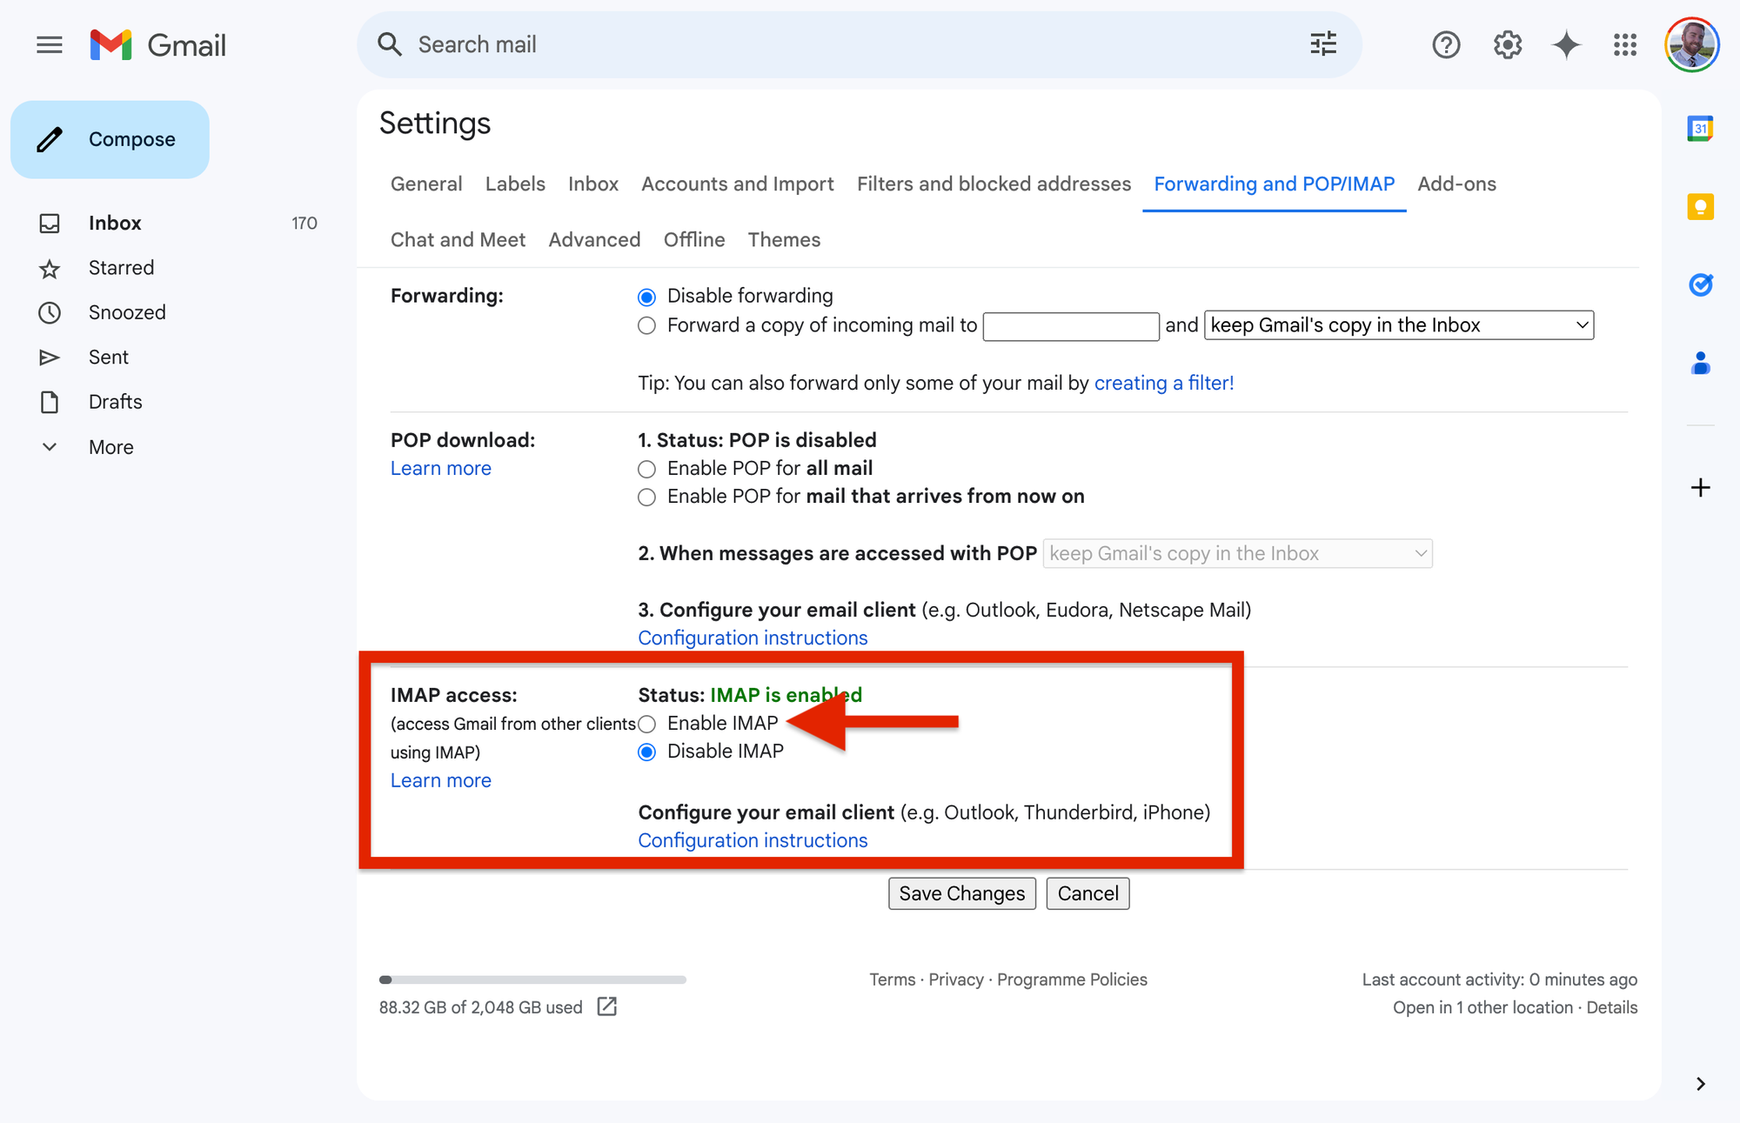1740x1123 pixels.
Task: Open the Gemini sparkle icon
Action: 1566,44
